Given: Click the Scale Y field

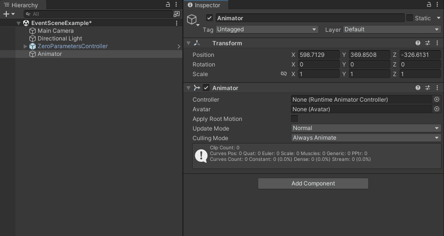Looking at the screenshot, I should point(369,74).
